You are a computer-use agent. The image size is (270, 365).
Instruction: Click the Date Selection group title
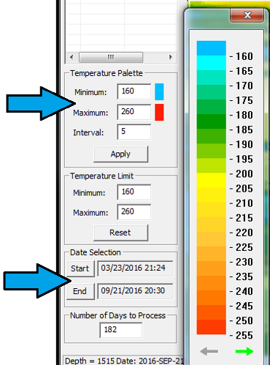[96, 252]
